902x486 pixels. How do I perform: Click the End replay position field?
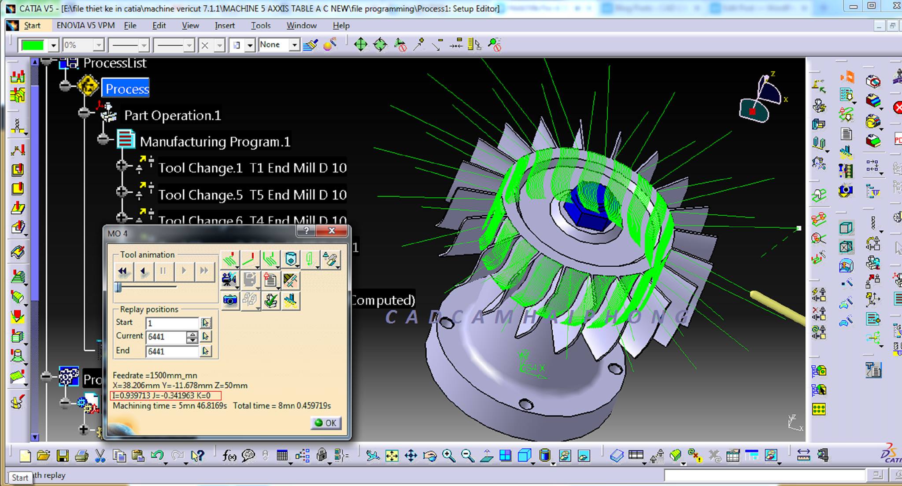[x=172, y=351]
